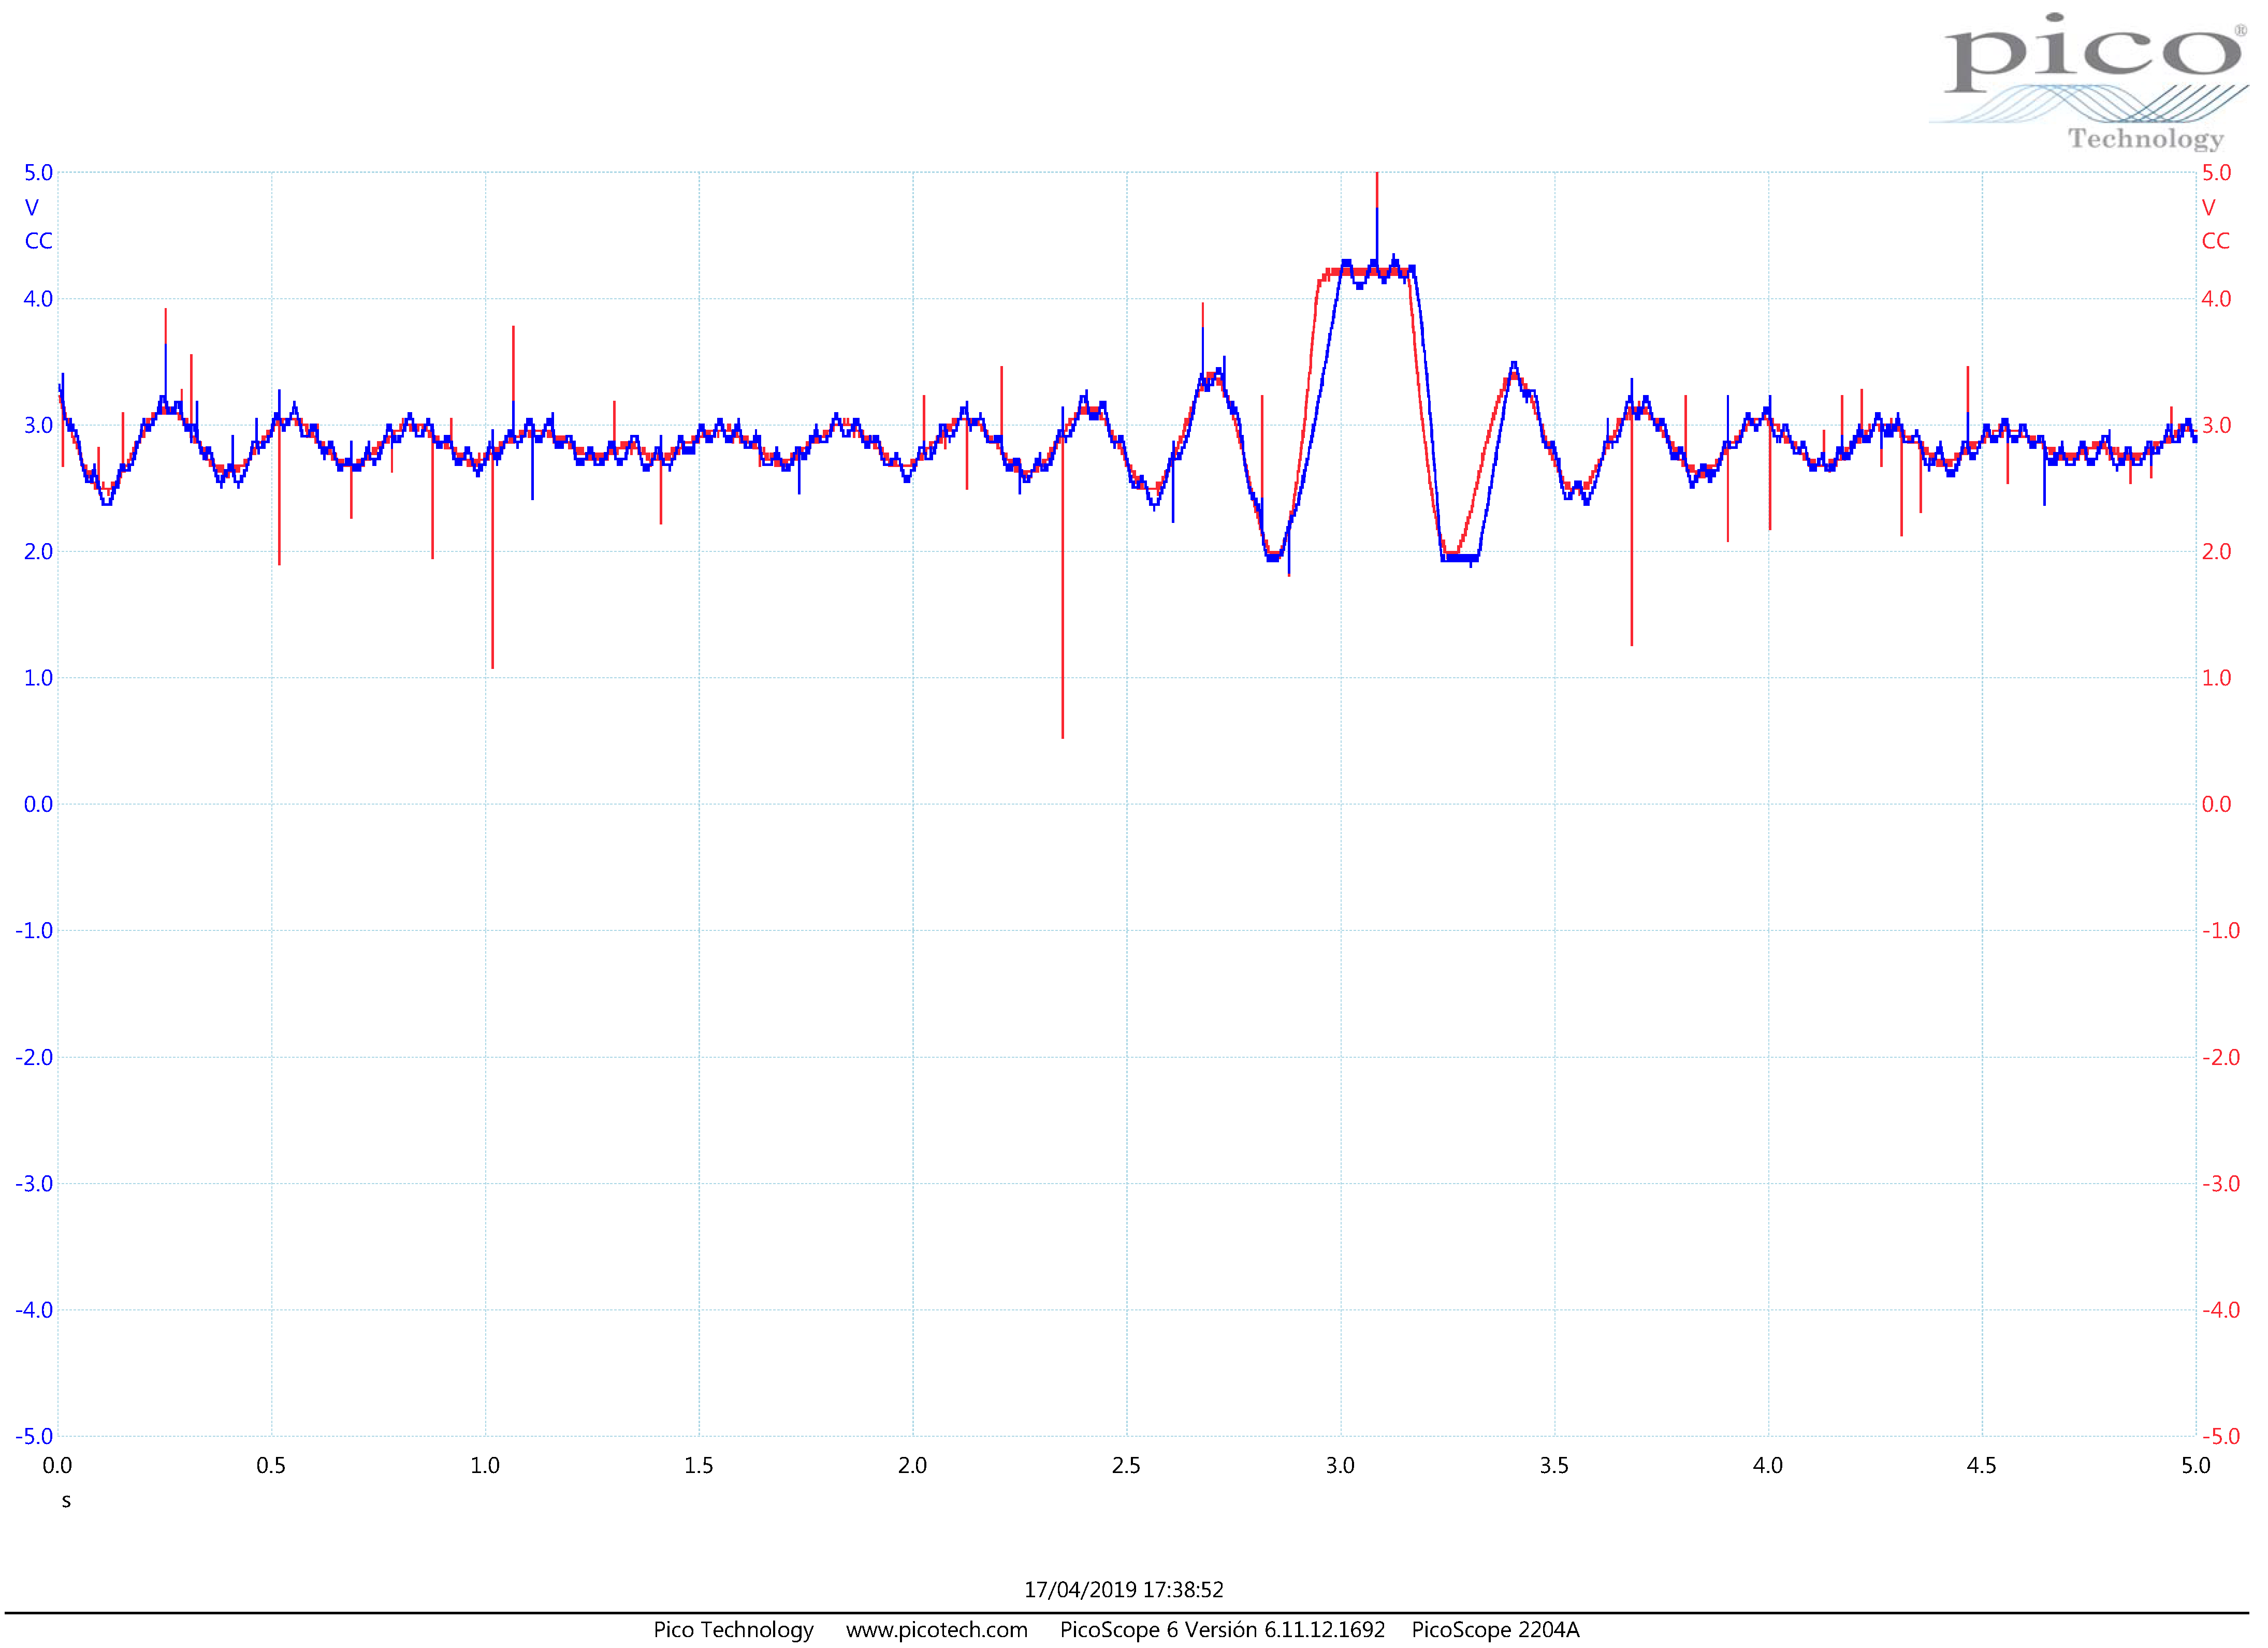Click the red 5.0 voltage axis label
The width and height of the screenshot is (2268, 1648).
2216,173
